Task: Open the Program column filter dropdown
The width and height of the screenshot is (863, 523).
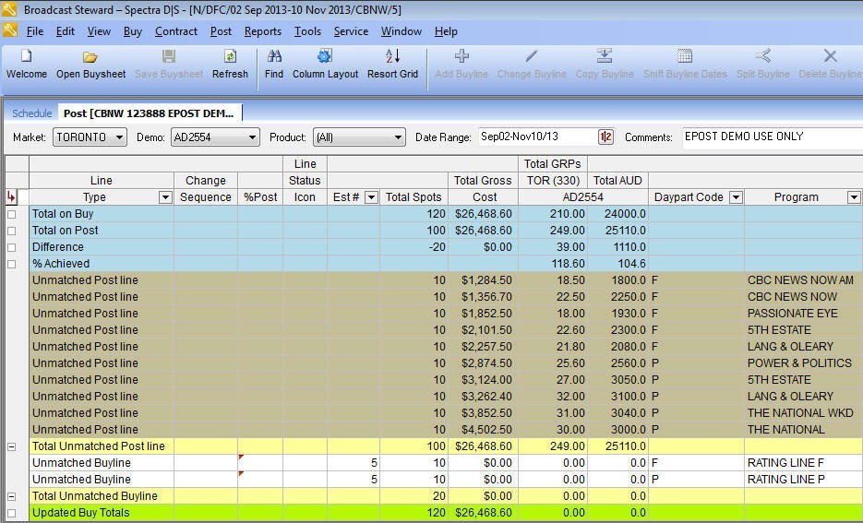Action: tap(854, 197)
